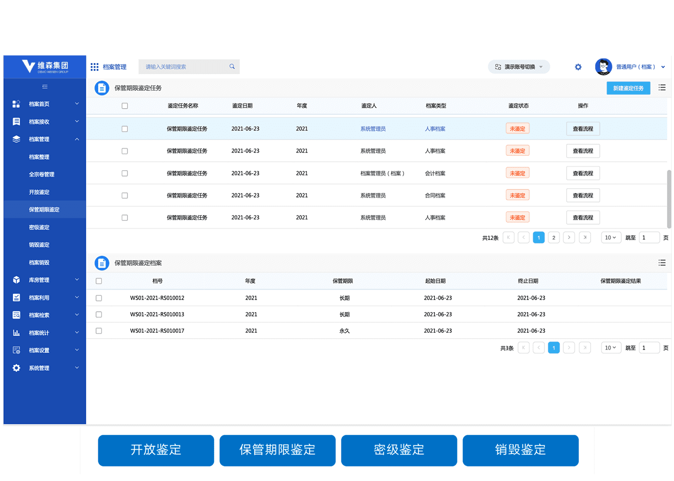Click the 维森集团 logo
The height and width of the screenshot is (481, 674).
45,66
